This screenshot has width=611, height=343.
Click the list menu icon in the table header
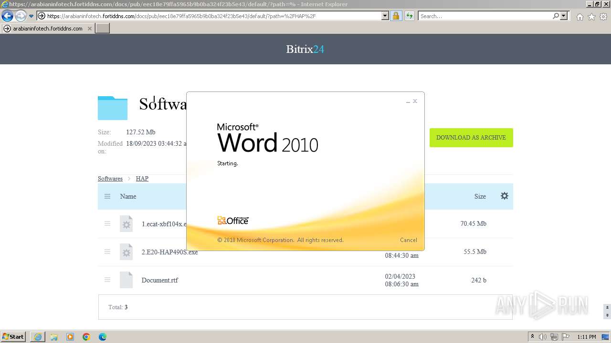pos(107,196)
